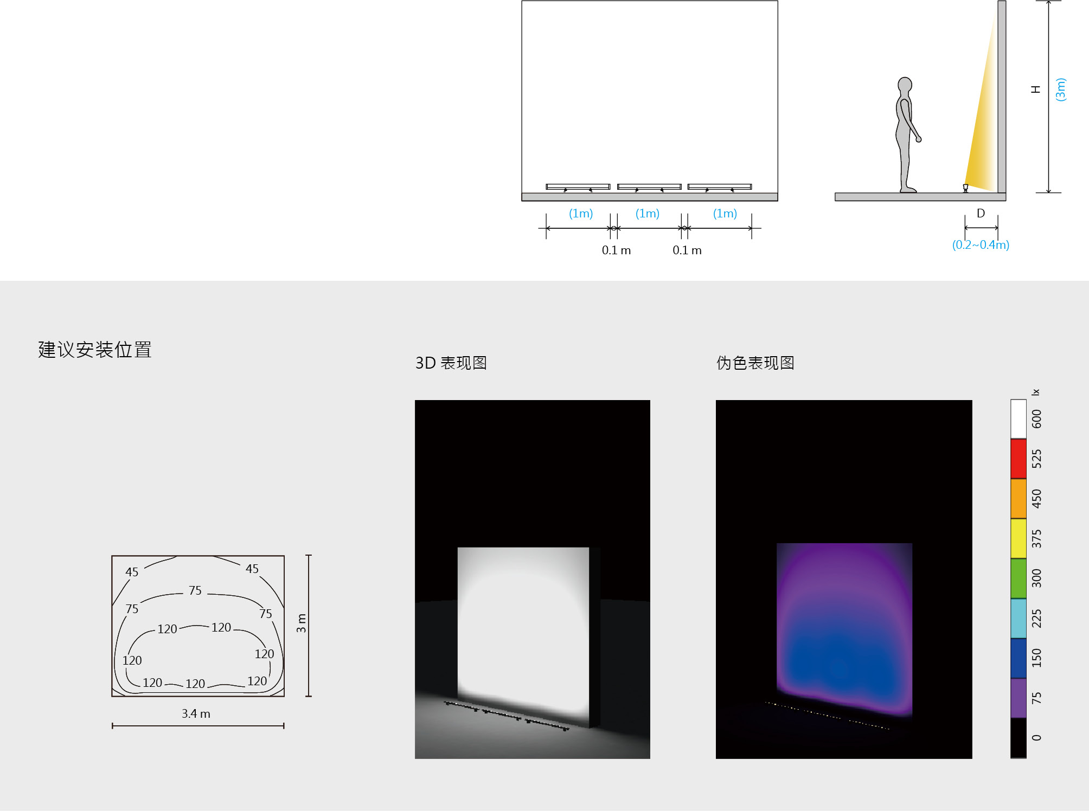This screenshot has height=811, width=1089.
Task: Click the leftmost '(1m)' length label
Action: coord(581,213)
